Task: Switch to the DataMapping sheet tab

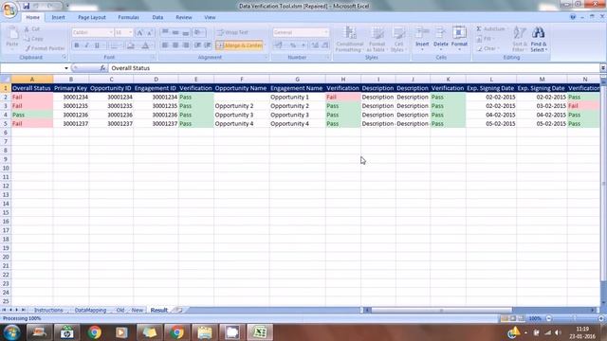Action: [90, 310]
